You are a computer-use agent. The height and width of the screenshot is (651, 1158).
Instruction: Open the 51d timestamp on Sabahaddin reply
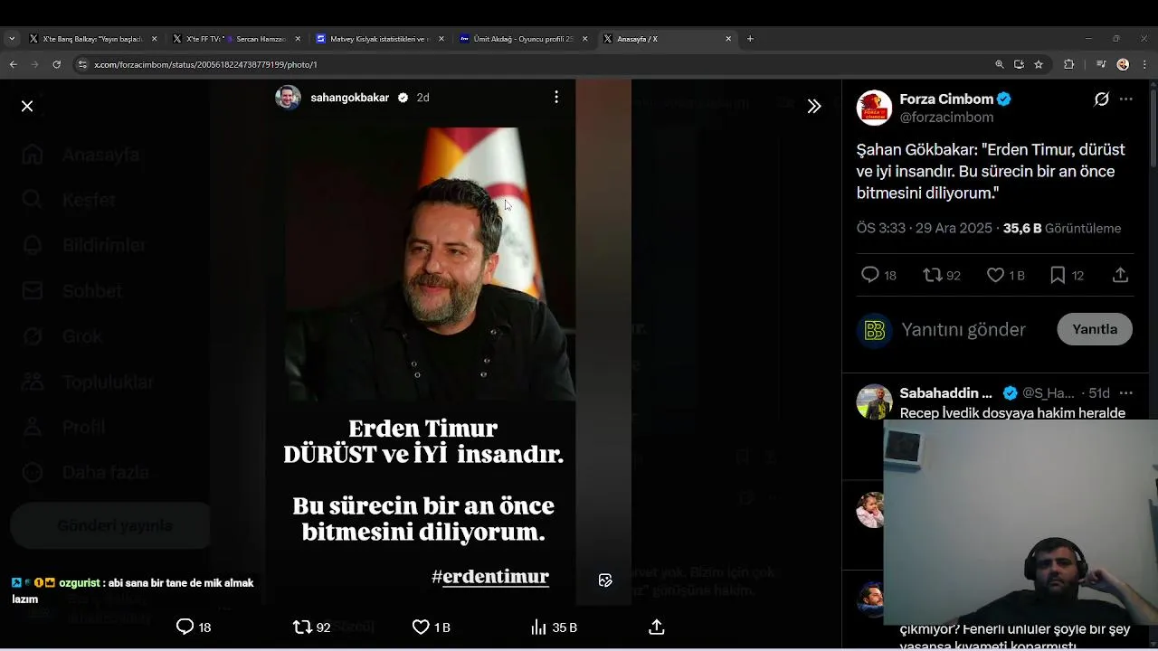[1098, 393]
